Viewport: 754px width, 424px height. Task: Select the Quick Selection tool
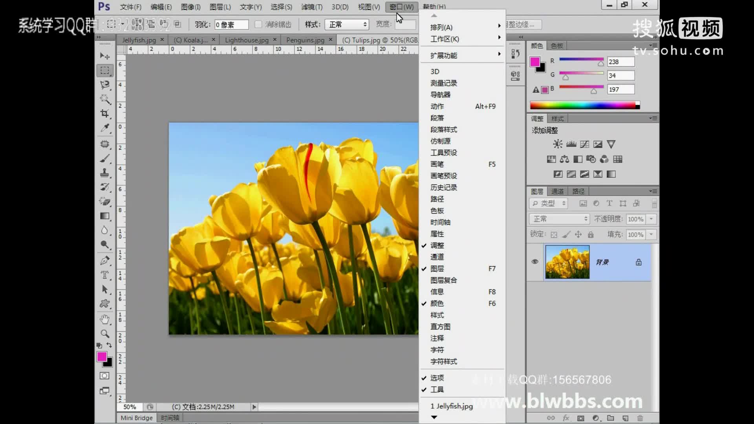[104, 99]
